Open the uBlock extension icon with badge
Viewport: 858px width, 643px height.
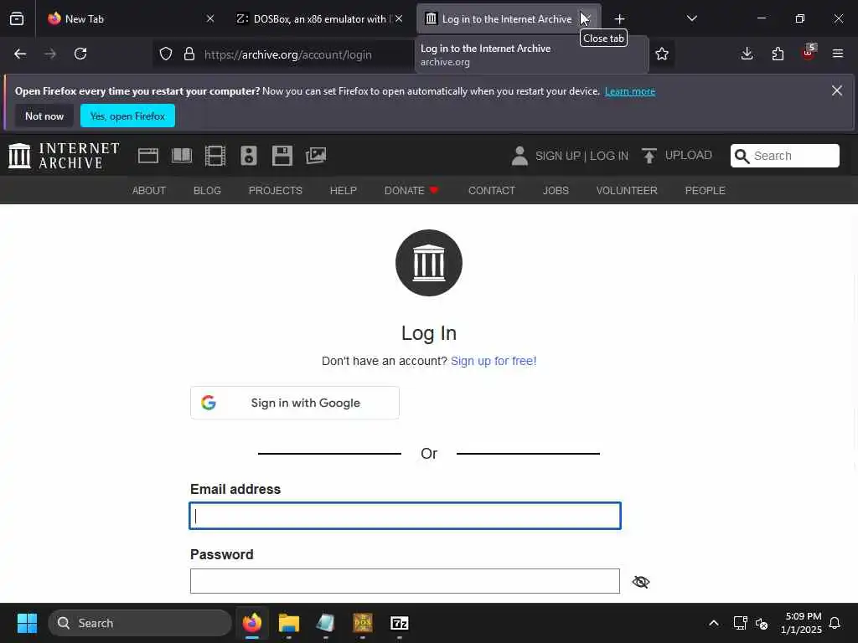pyautogui.click(x=809, y=53)
